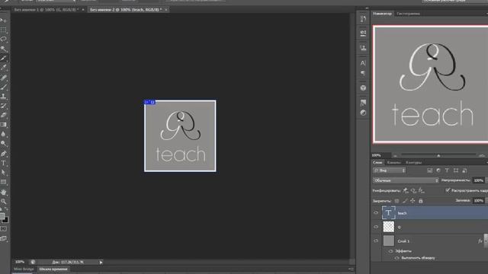Hide Эффекты of Слой 1
The image size is (488, 274).
pos(391,251)
